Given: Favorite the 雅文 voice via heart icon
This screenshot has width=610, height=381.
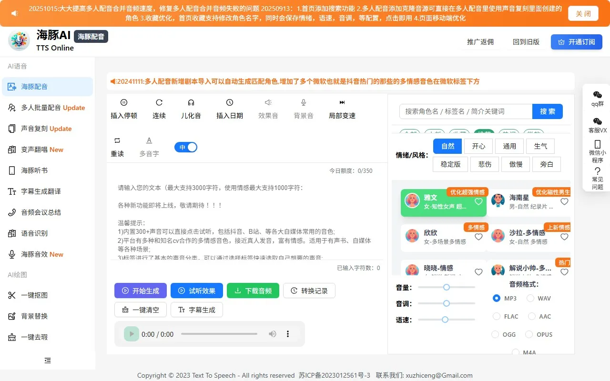Looking at the screenshot, I should [478, 202].
